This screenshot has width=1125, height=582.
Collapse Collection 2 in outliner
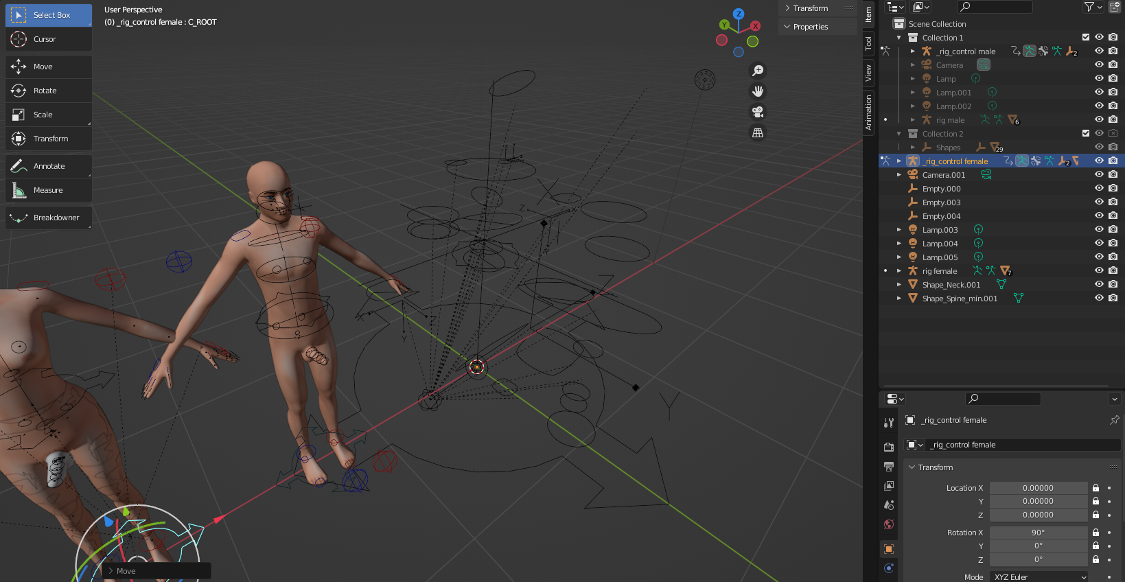point(899,134)
